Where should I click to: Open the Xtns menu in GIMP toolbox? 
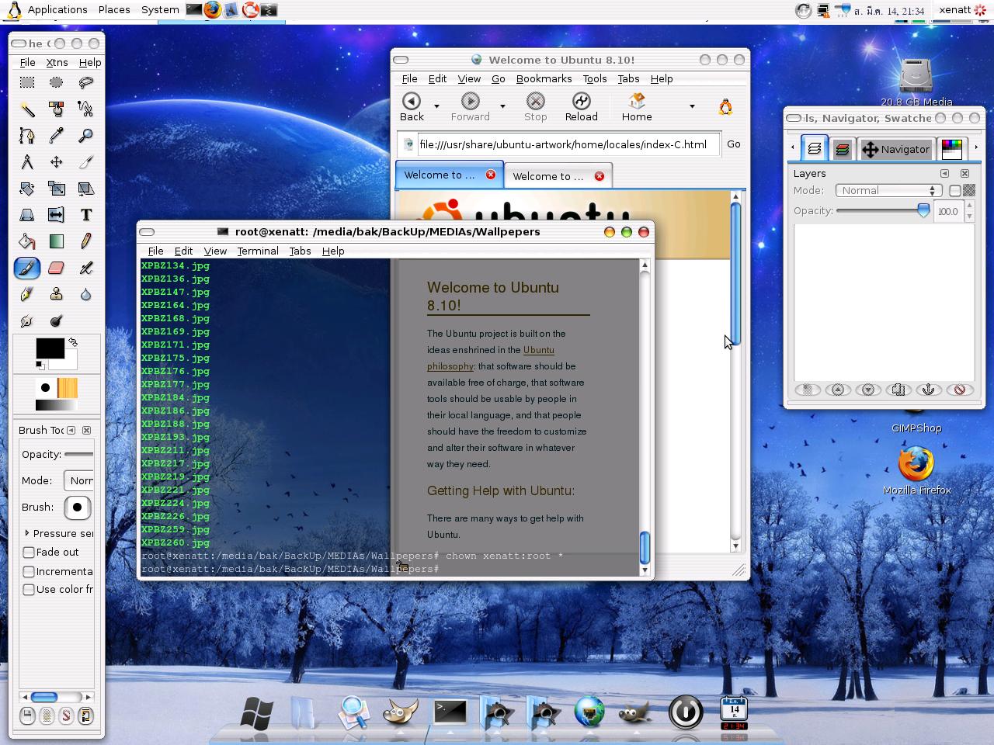(x=57, y=62)
